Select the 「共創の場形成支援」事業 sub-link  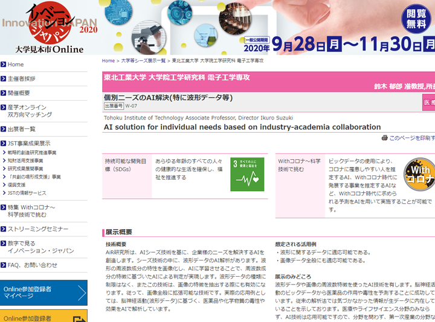click(34, 177)
